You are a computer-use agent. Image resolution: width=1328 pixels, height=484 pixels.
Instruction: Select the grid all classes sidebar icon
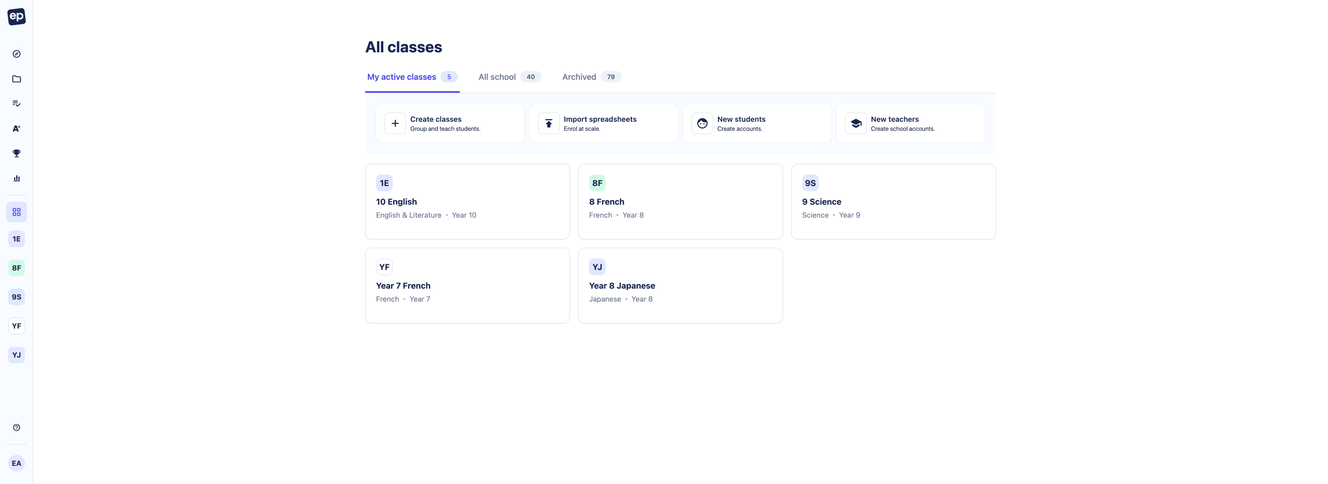tap(17, 212)
